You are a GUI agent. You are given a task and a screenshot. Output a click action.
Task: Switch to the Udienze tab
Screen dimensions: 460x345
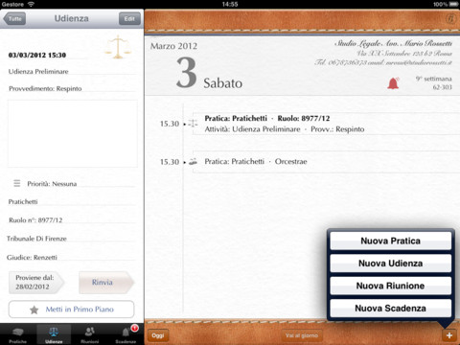tap(54, 333)
